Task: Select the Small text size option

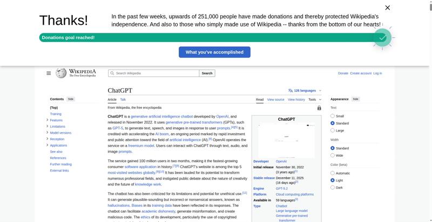Action: pyautogui.click(x=333, y=116)
